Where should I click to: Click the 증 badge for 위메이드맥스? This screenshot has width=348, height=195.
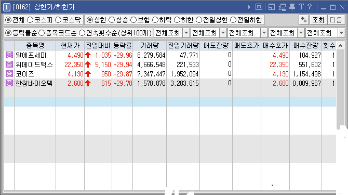pos(9,64)
